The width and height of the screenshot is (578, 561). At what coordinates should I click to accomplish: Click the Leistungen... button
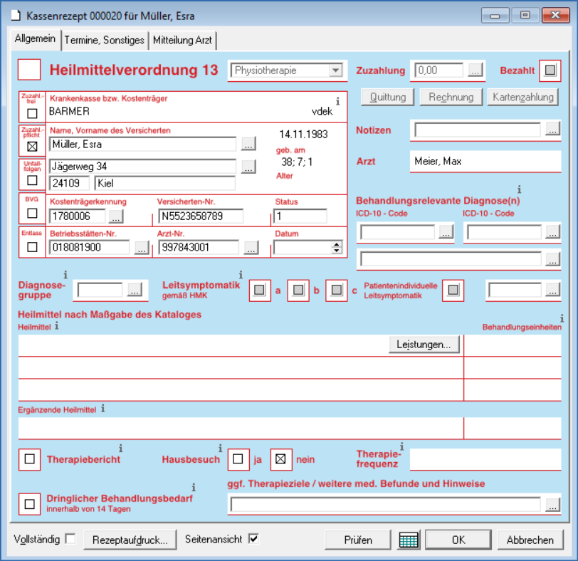tap(424, 345)
